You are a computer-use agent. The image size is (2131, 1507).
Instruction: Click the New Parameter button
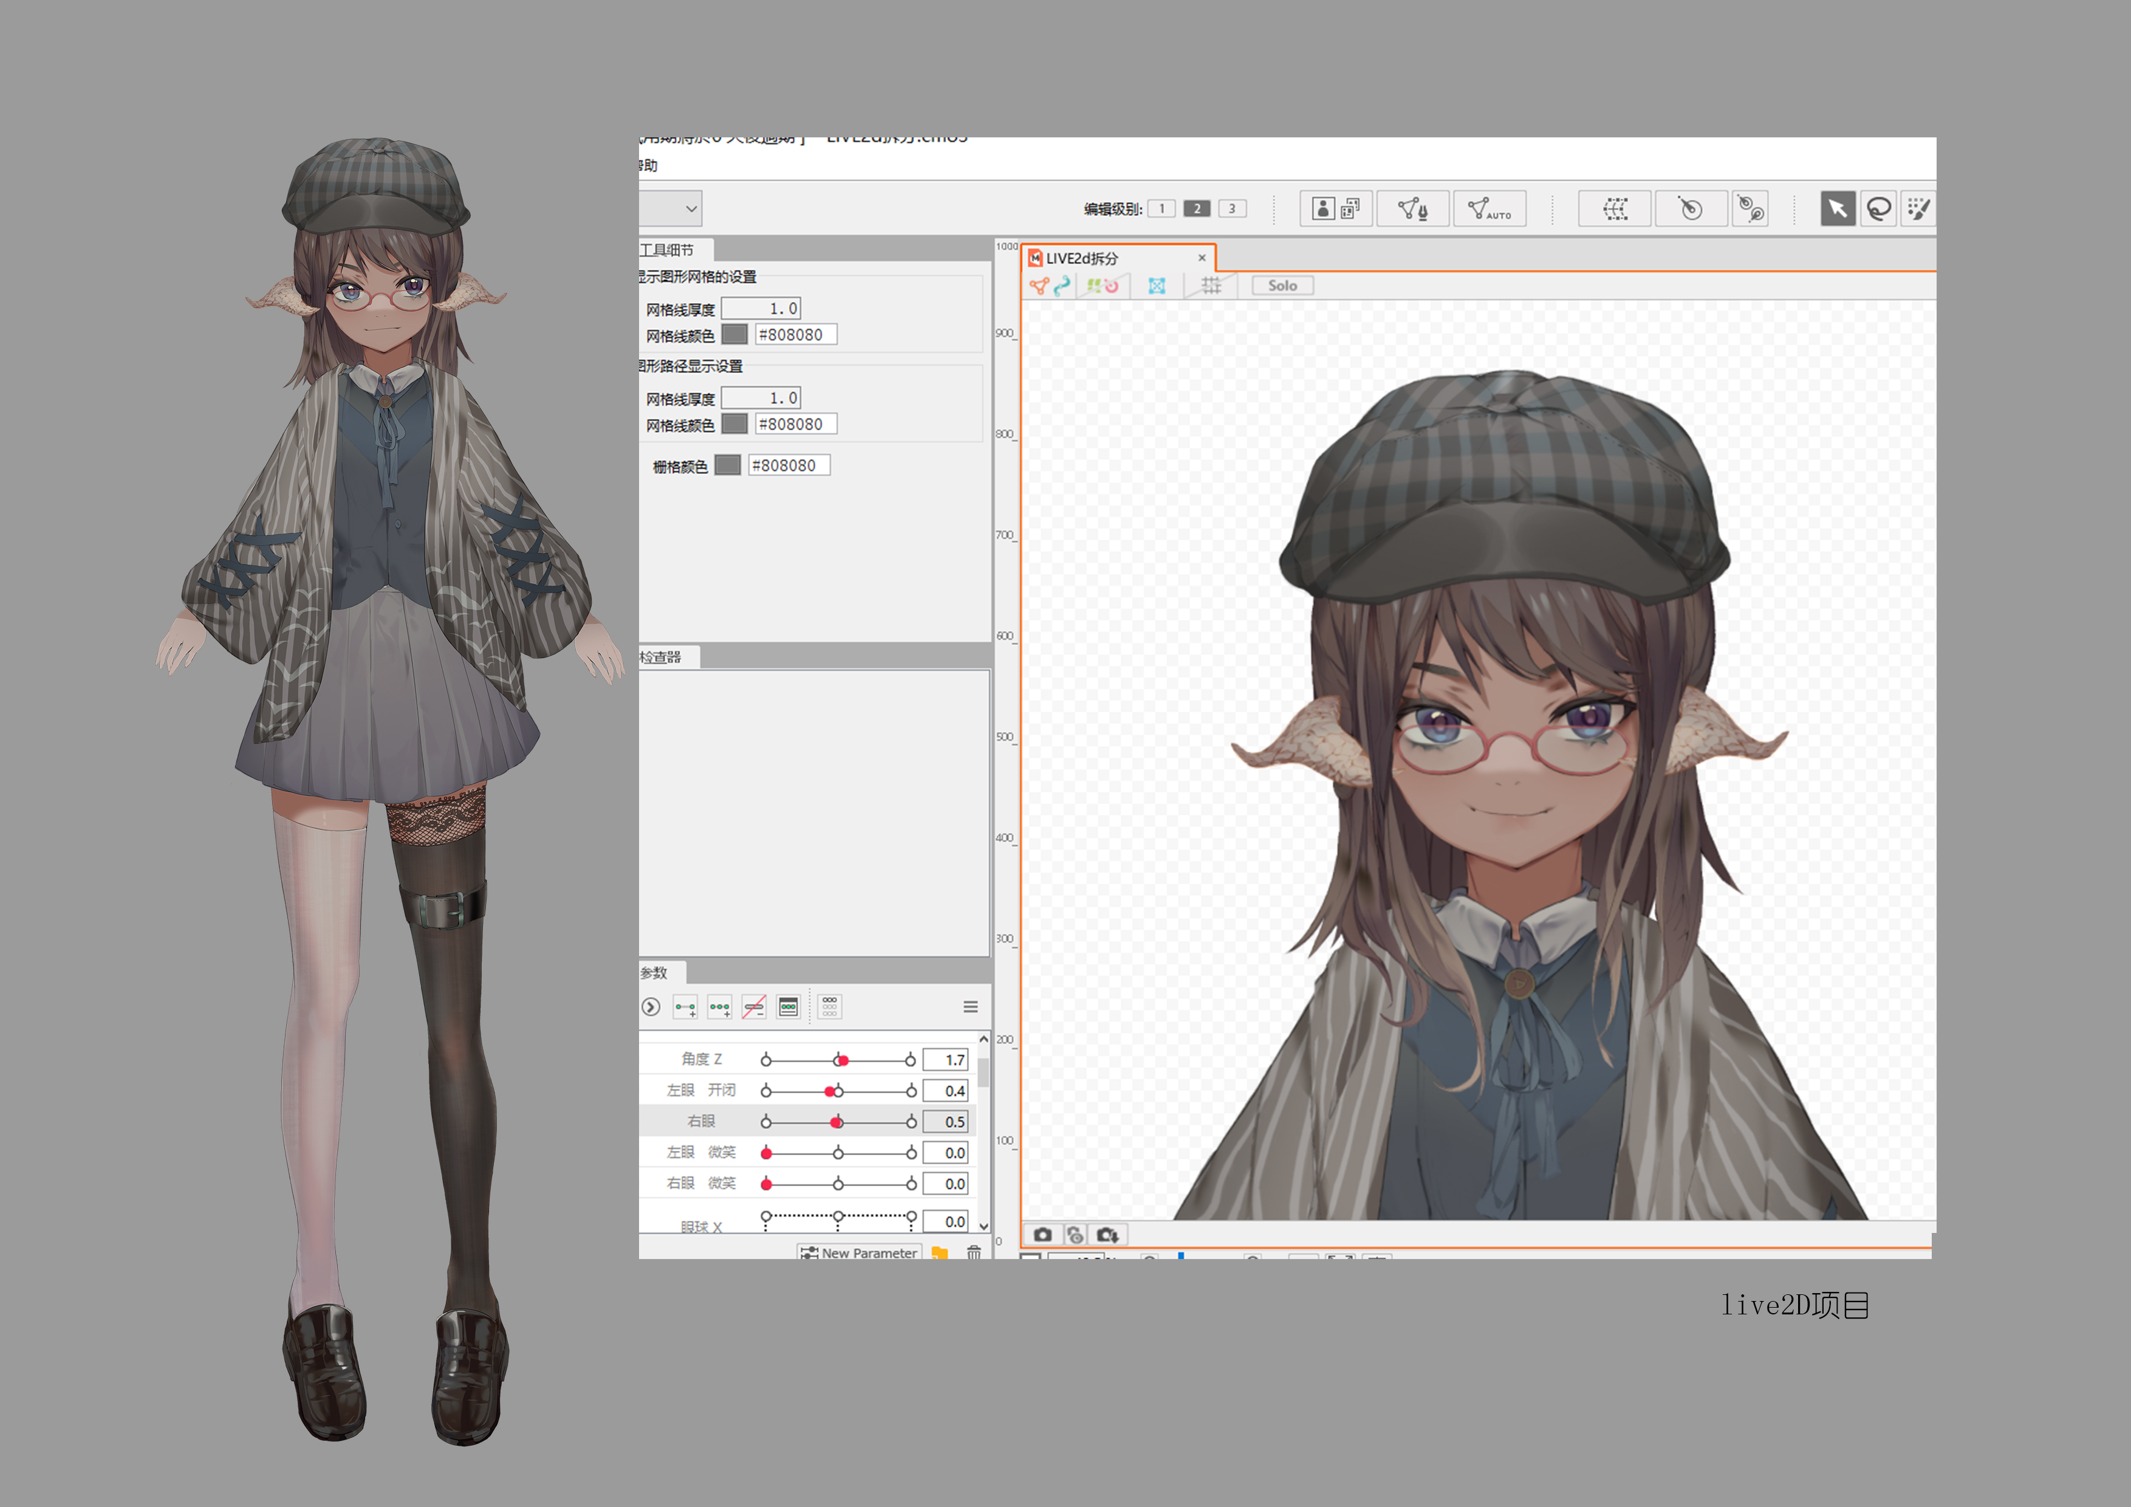(x=860, y=1252)
